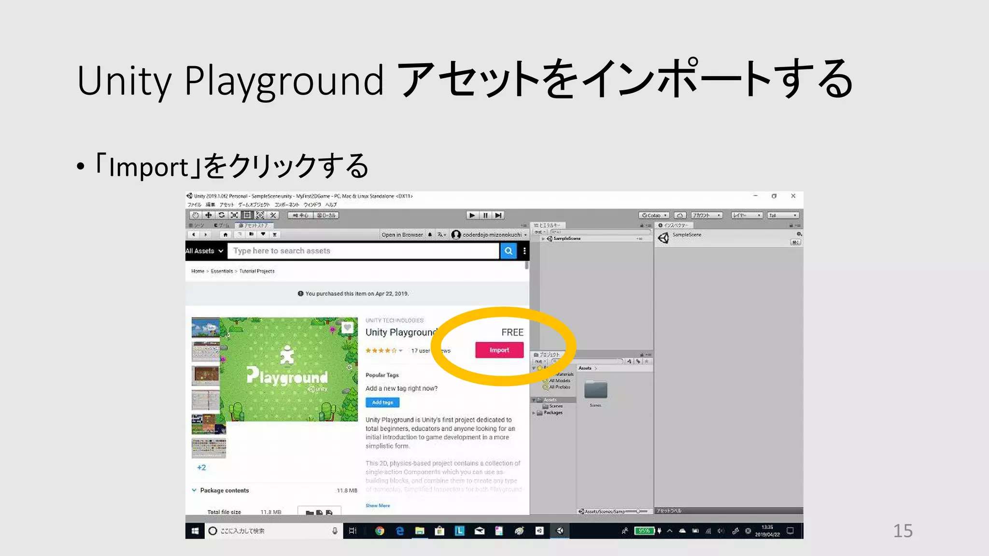Image resolution: width=989 pixels, height=556 pixels.
Task: Open Tall layout dropdown
Action: click(x=783, y=215)
